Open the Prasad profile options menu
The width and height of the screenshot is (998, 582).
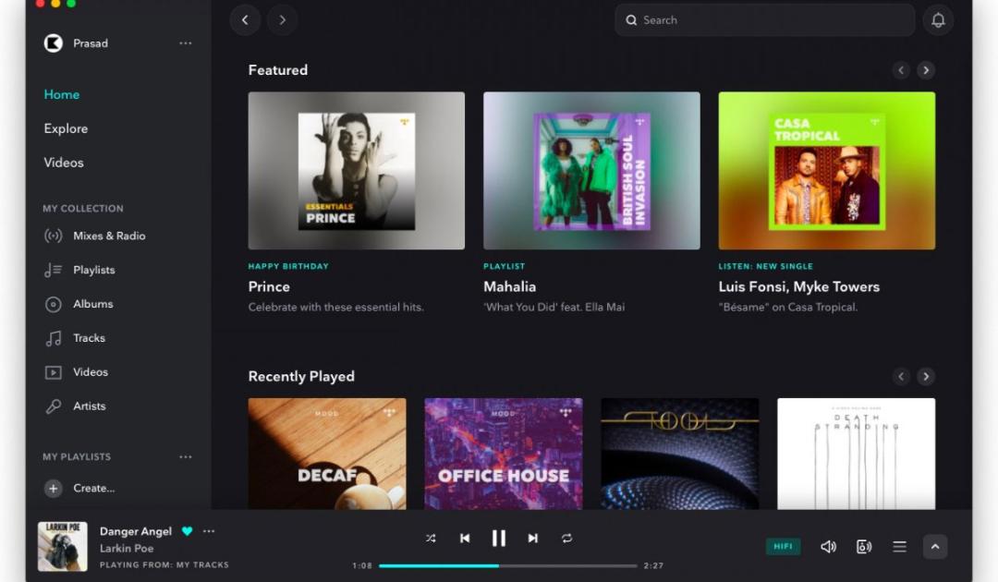pos(185,43)
